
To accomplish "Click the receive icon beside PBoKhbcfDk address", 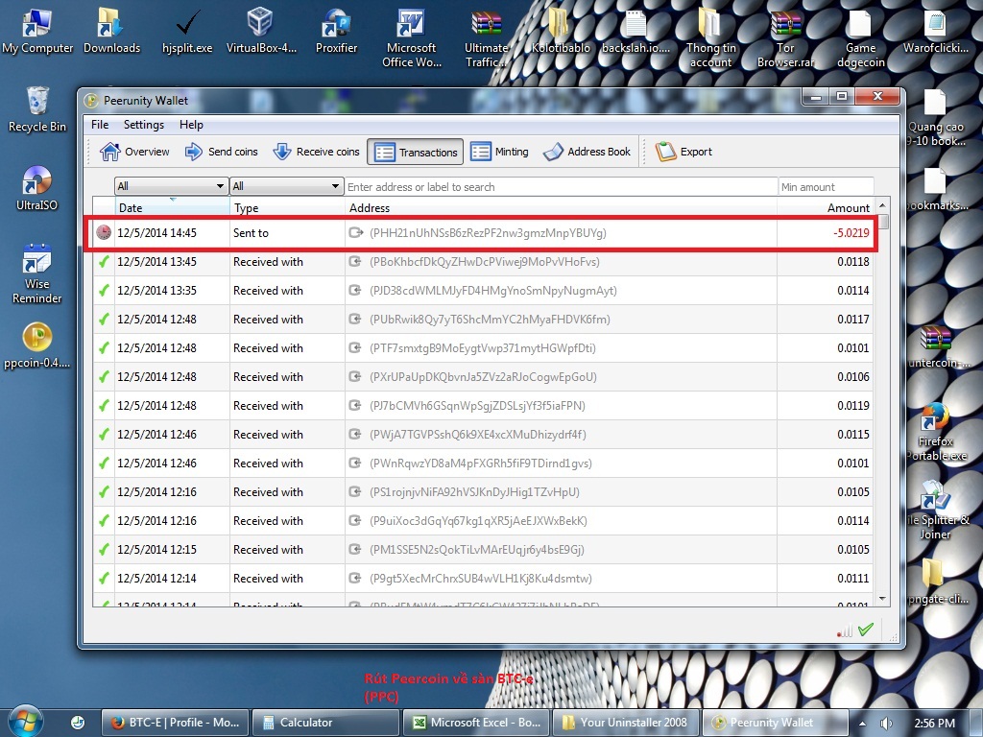I will [355, 261].
